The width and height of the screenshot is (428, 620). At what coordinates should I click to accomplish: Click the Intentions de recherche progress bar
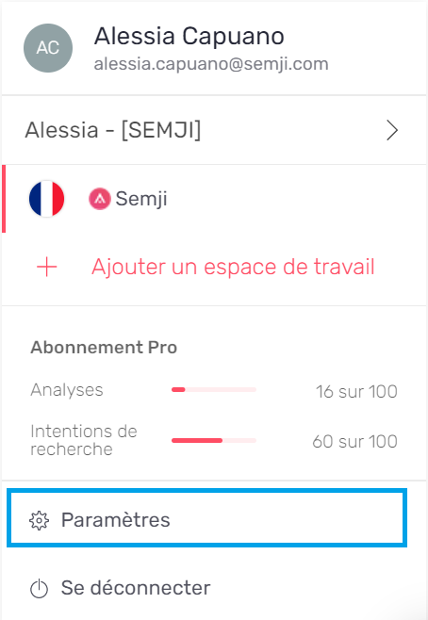(x=214, y=440)
